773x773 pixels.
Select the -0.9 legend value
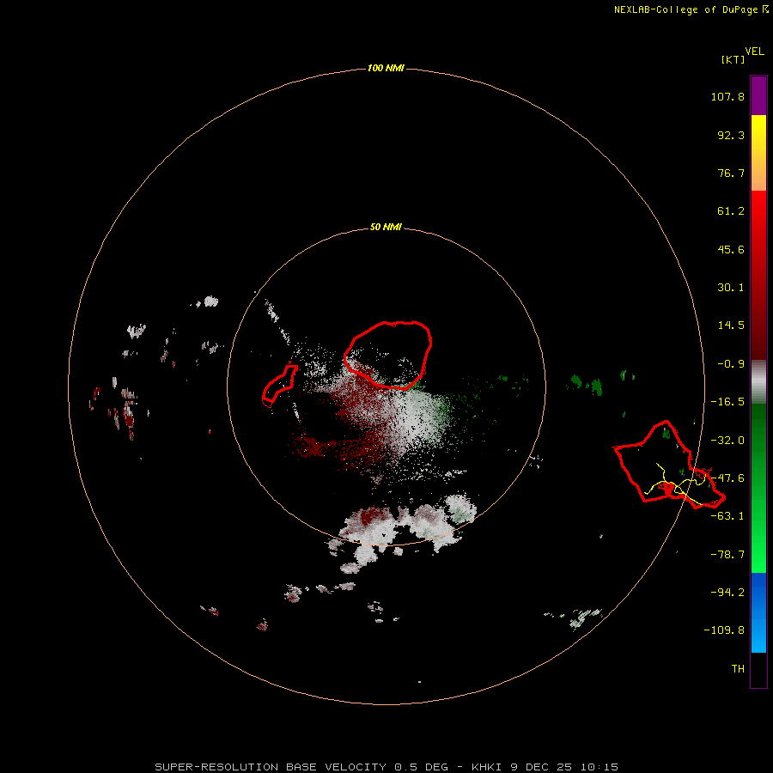click(727, 364)
